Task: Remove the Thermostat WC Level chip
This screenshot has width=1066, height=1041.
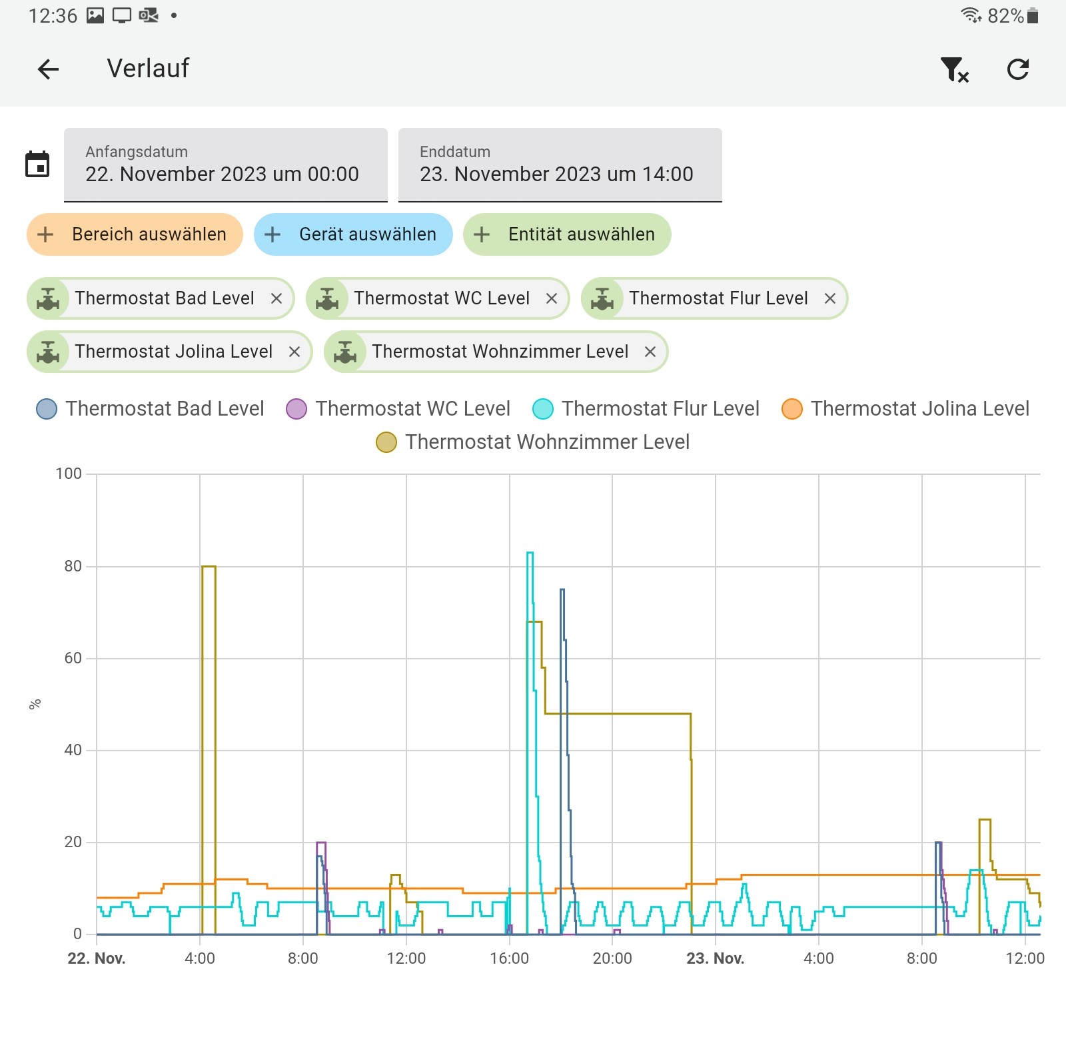Action: [552, 298]
